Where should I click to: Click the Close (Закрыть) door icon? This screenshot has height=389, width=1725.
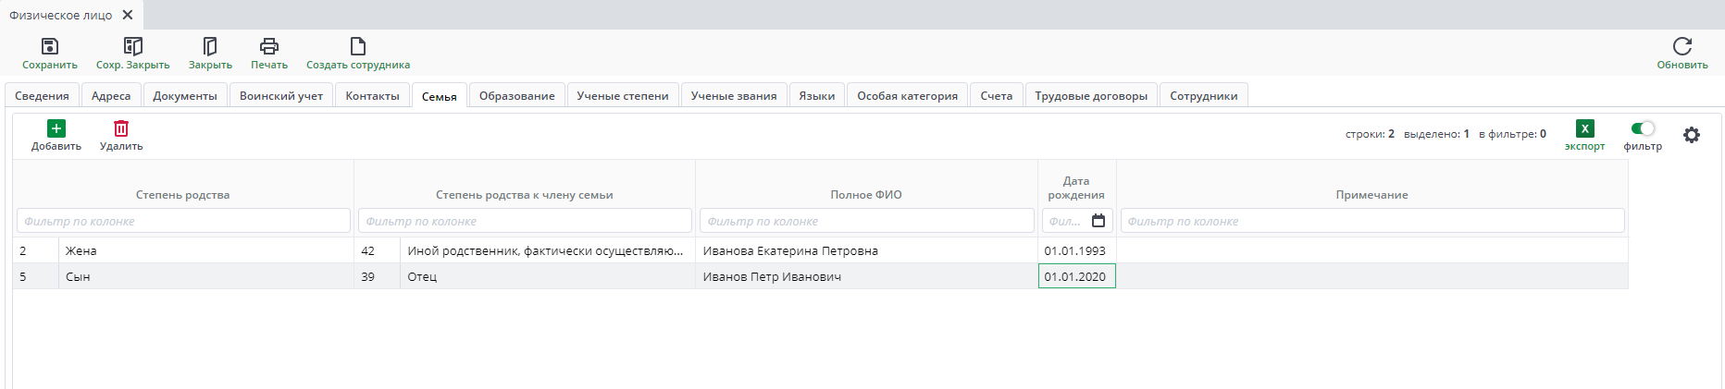point(210,46)
